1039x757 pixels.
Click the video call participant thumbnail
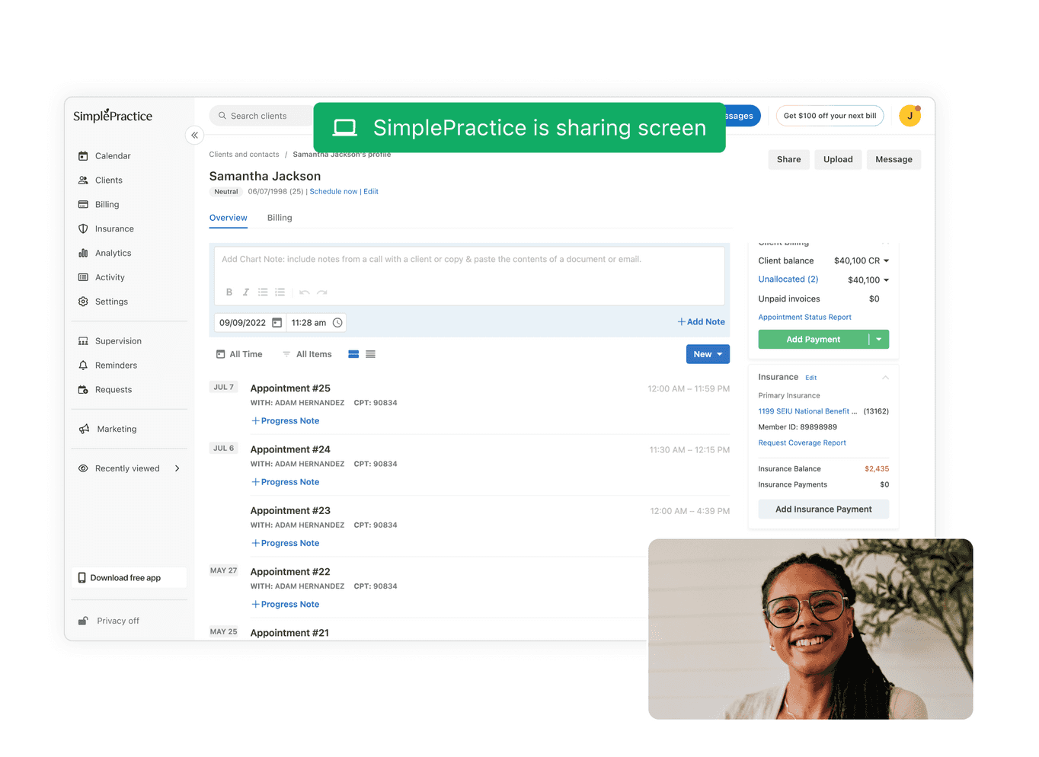[x=810, y=629]
